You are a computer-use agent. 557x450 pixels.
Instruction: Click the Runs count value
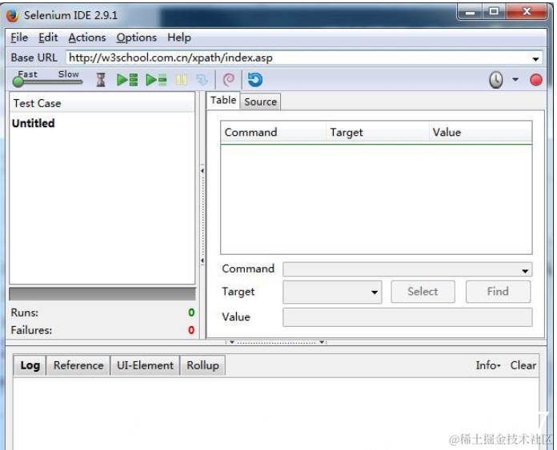[191, 313]
